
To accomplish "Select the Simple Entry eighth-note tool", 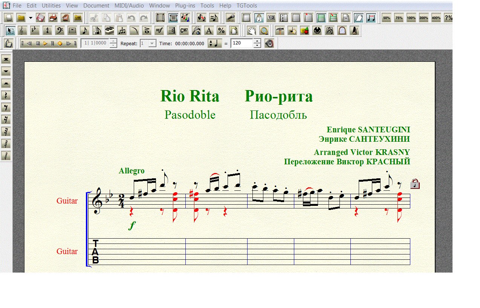I will click(85, 31).
